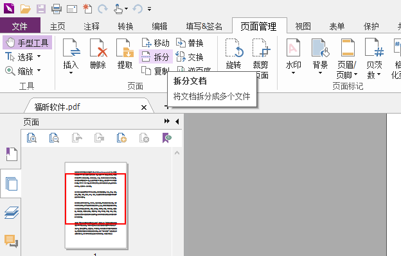Select the 手型工具 hand tool

pyautogui.click(x=28, y=42)
